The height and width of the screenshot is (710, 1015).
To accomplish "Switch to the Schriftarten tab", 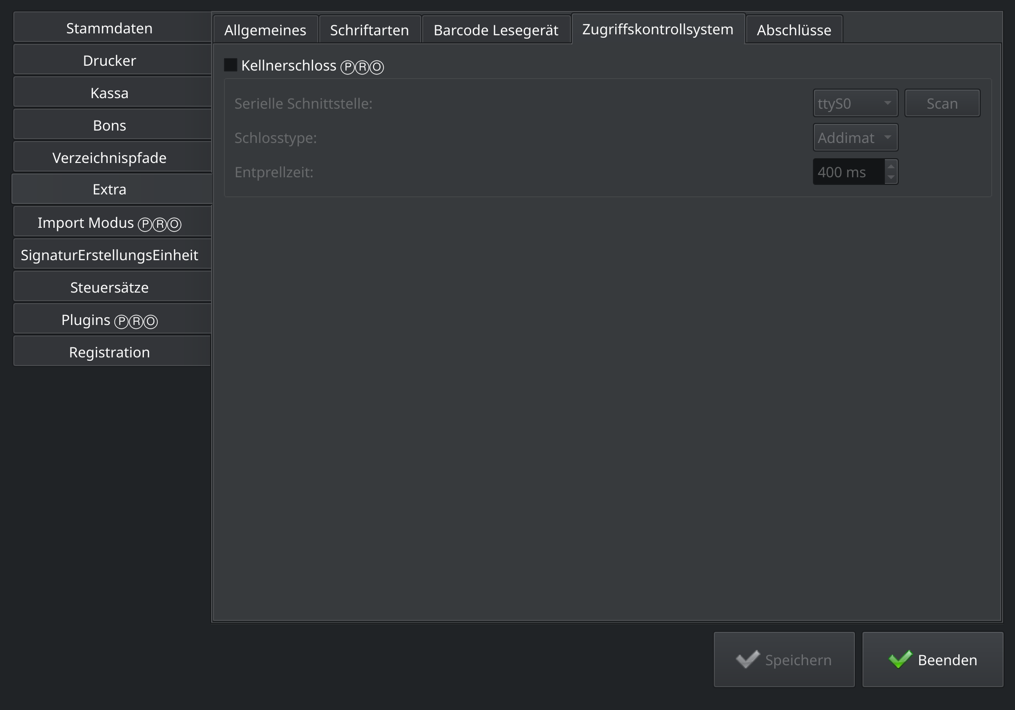I will click(370, 30).
